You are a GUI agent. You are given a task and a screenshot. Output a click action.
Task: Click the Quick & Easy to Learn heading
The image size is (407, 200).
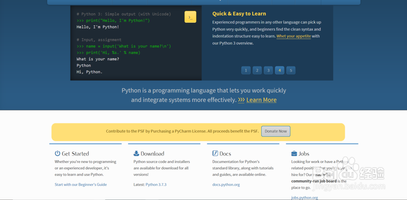pyautogui.click(x=239, y=14)
